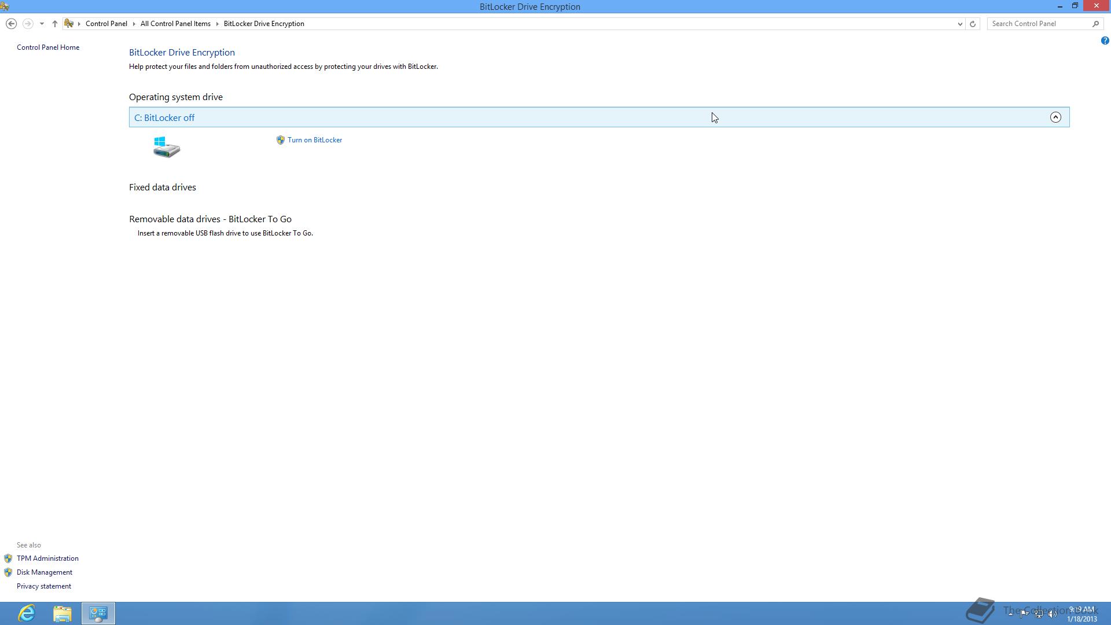1111x625 pixels.
Task: Click Fixed data drives heading
Action: (x=163, y=187)
